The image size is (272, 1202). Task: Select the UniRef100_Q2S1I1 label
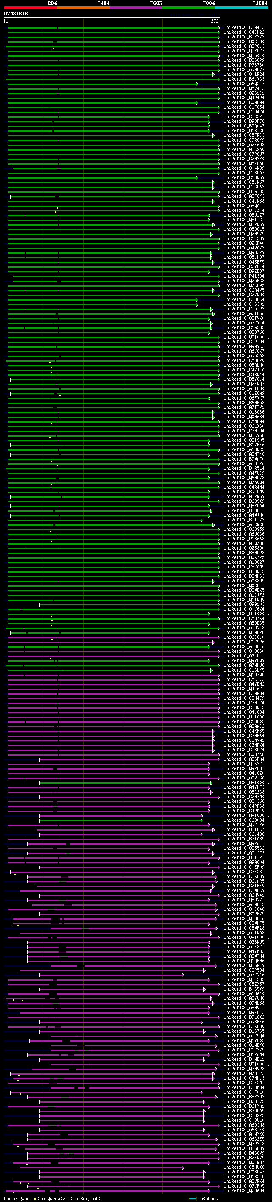244,93
